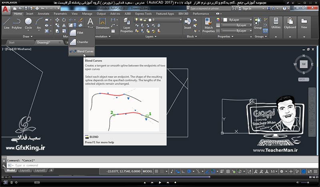Click the Group tool
Screen dimensions: 320x187
(258, 23)
